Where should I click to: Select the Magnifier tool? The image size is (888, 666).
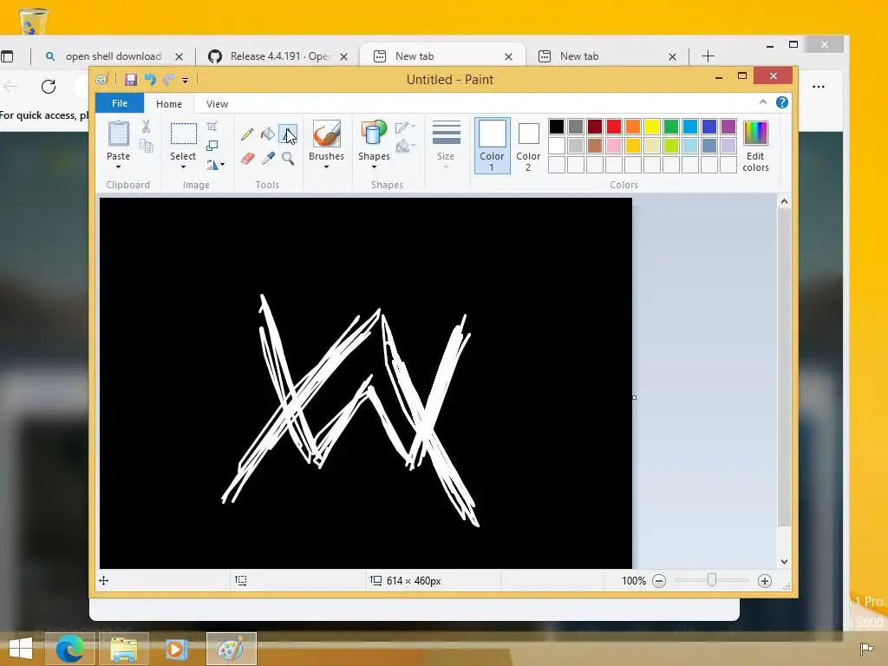(288, 158)
